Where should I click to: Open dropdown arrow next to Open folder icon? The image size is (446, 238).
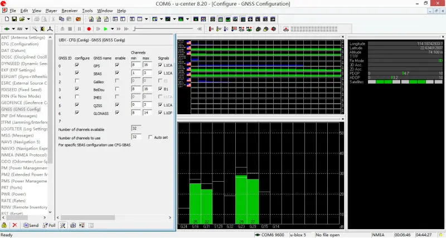tap(28, 19)
